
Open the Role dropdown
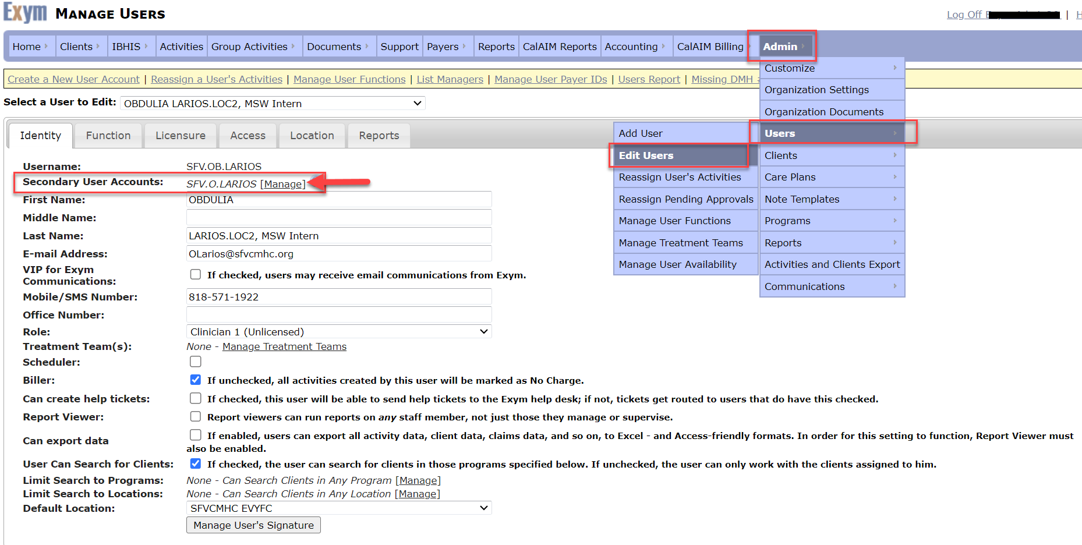tap(339, 331)
